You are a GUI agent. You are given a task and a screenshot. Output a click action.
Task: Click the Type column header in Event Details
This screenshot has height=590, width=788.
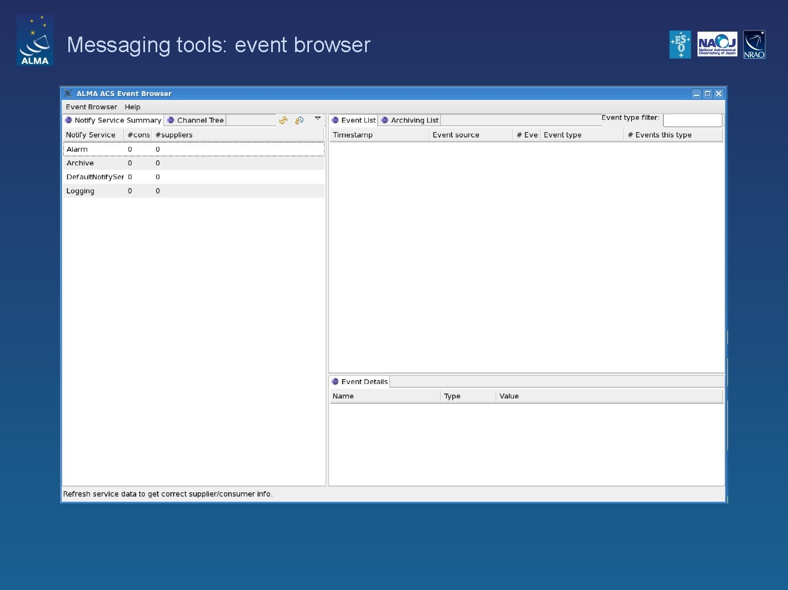tap(468, 396)
